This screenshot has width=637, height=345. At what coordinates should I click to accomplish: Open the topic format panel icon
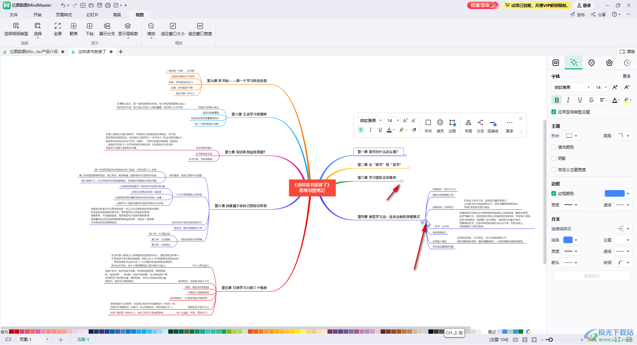556,63
